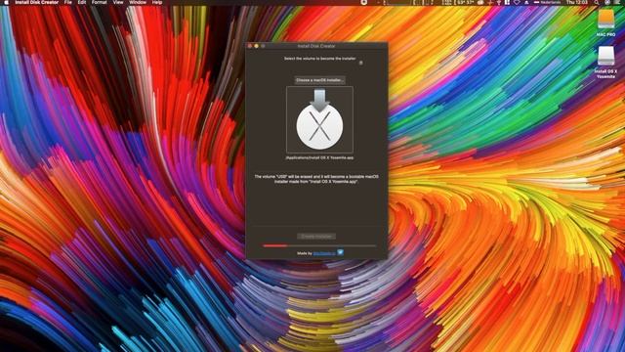Click the volume USB will be erased message
Viewport: 625px width, 352px height.
316,179
